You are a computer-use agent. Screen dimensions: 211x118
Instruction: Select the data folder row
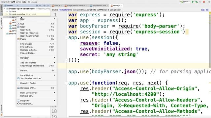tap(27, 11)
